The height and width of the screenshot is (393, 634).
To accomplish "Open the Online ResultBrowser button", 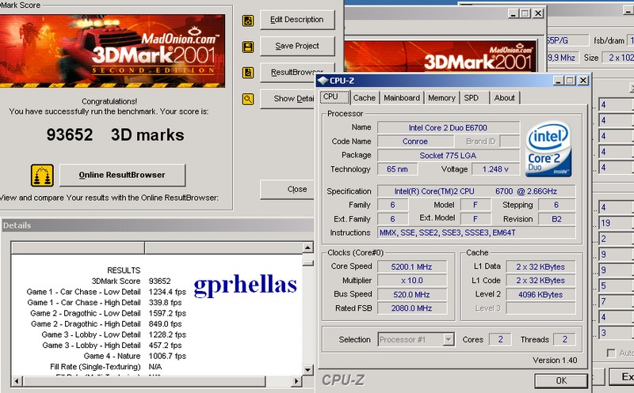I will pos(123,175).
